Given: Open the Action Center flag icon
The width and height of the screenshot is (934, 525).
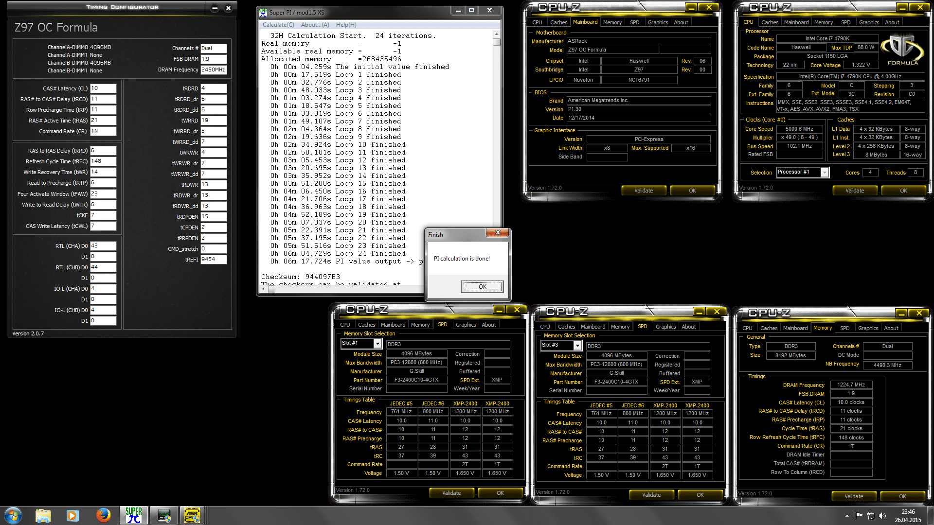Looking at the screenshot, I should tap(859, 516).
